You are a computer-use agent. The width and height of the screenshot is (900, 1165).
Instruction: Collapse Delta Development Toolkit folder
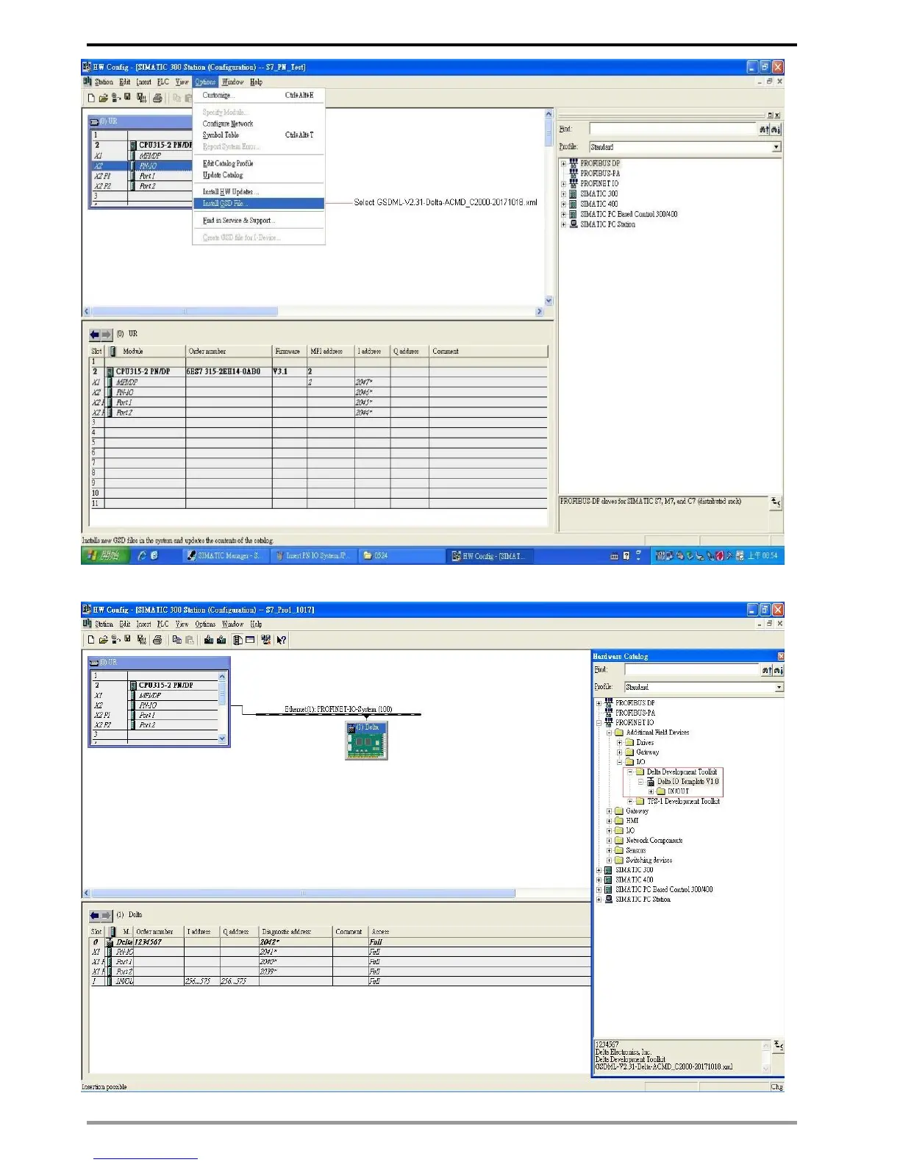[630, 772]
